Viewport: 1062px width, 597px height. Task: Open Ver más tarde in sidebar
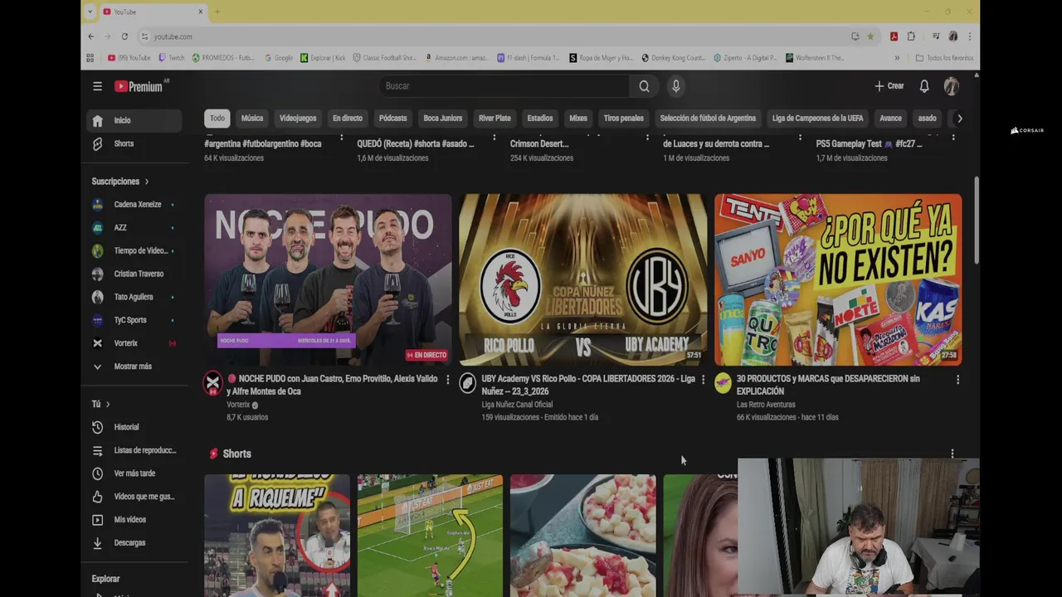(135, 473)
